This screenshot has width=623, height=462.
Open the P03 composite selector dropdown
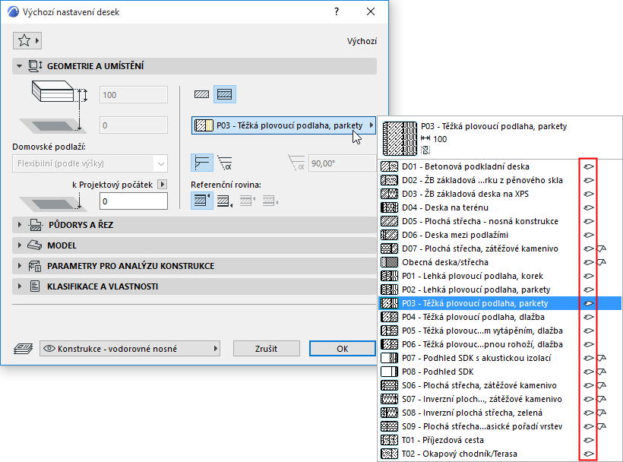coord(283,125)
